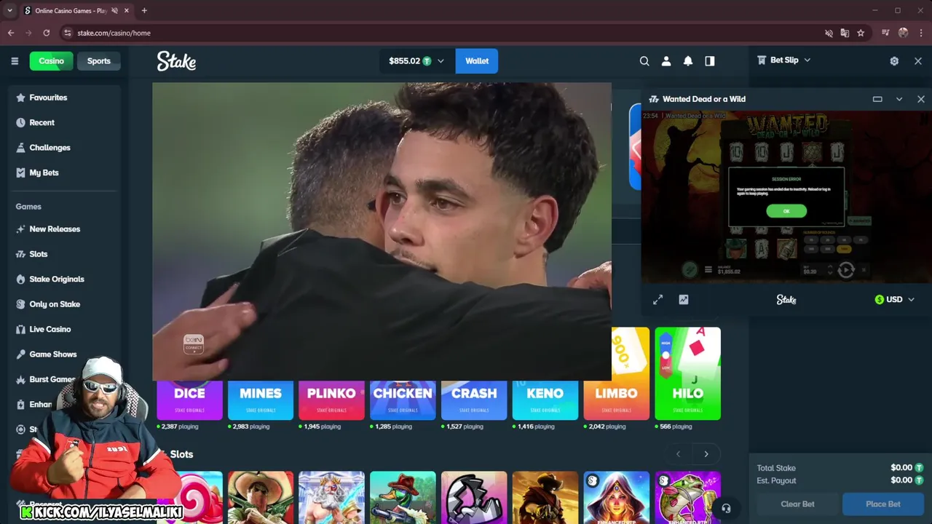Open Favourites in the sidebar
932x524 pixels.
[48, 98]
